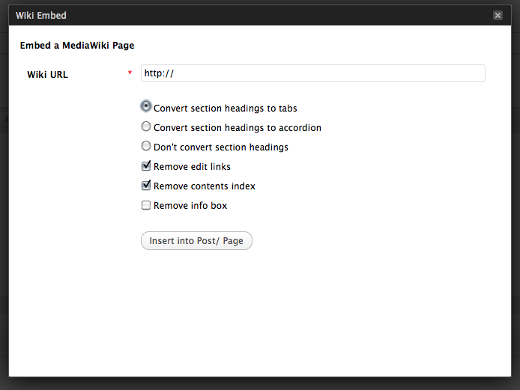This screenshot has width=520, height=390.
Task: Select the convert headings to tabs radio button
Action: point(146,107)
